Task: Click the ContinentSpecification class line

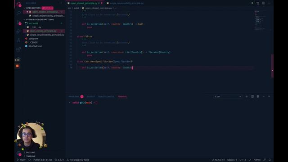Action: pos(104,62)
